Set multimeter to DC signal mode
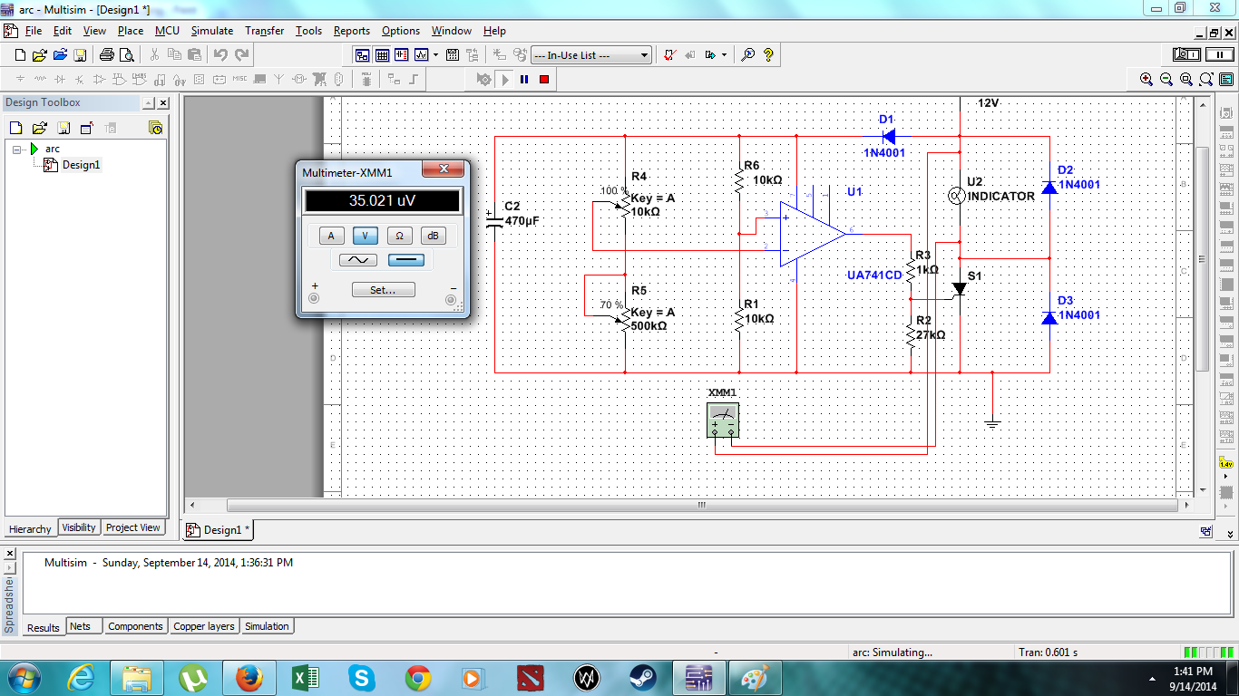1239x696 pixels. tap(406, 260)
